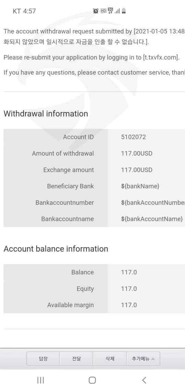
Task: Tap the Android back arrow icon
Action: pyautogui.click(x=144, y=380)
